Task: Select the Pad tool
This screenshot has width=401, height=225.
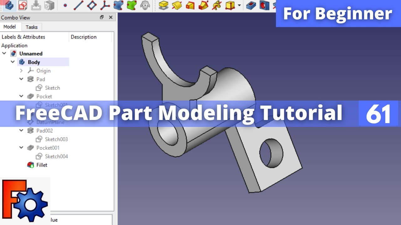Action: pyautogui.click(x=164, y=5)
